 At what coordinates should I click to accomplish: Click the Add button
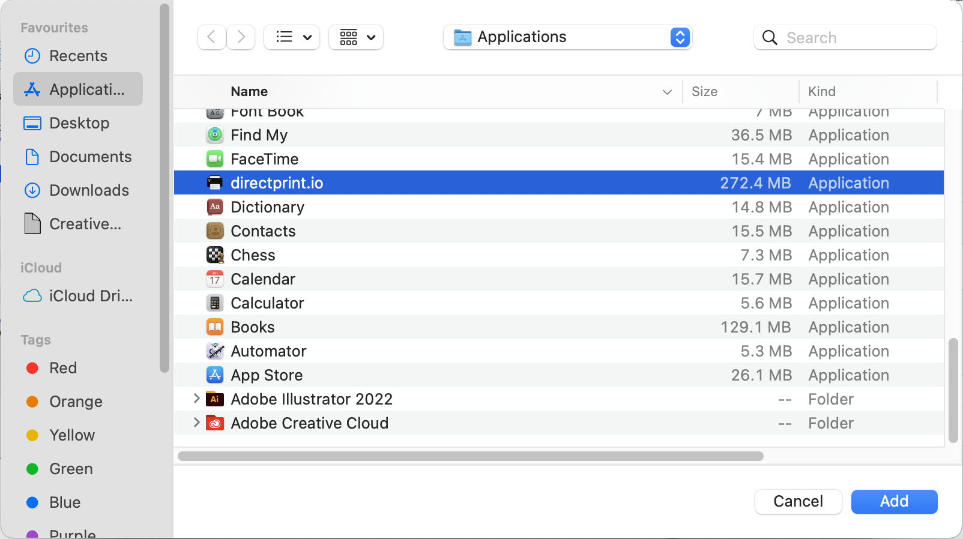895,502
